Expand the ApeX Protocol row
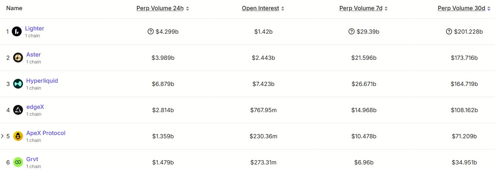The image size is (495, 170). pos(3,136)
